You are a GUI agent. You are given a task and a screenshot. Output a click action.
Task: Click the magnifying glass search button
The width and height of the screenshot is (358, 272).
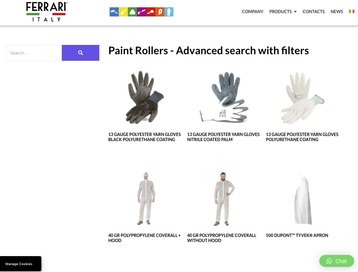[80, 53]
